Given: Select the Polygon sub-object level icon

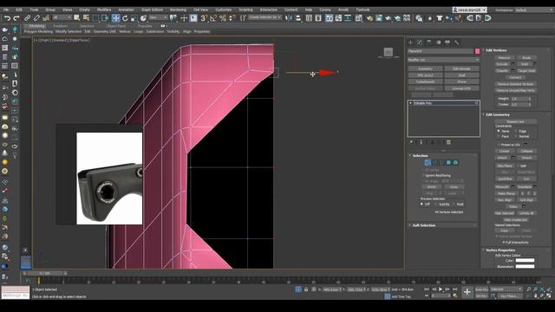Looking at the screenshot, I should [x=448, y=162].
